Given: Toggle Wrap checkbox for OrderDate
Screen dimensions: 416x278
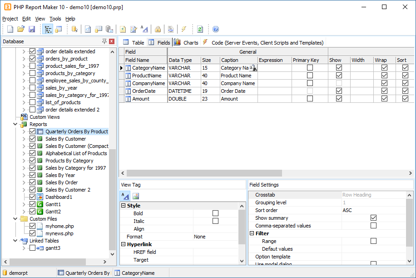Looking at the screenshot, I should coord(384,91).
